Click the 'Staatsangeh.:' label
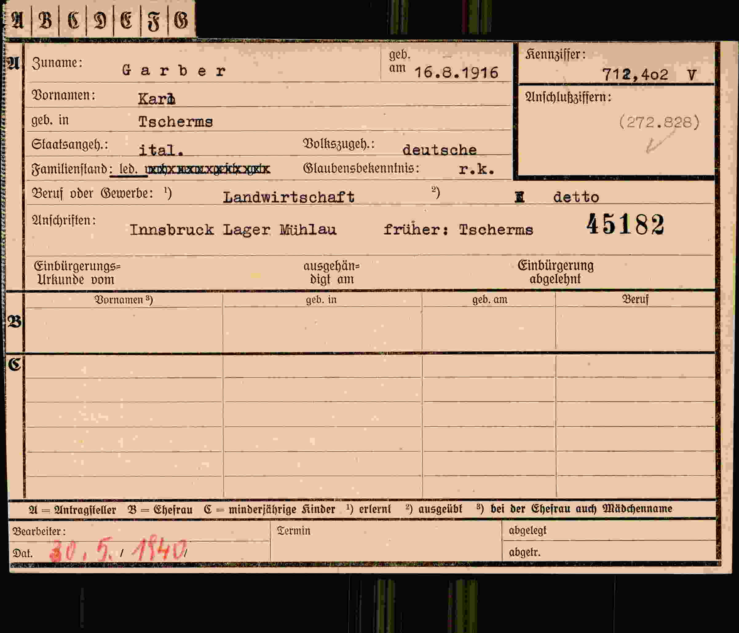 pos(69,145)
